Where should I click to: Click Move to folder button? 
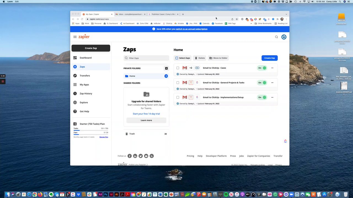tap(218, 58)
